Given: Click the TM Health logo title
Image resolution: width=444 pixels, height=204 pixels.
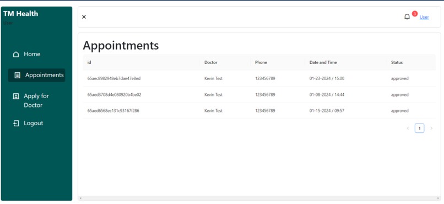Looking at the screenshot, I should [21, 14].
